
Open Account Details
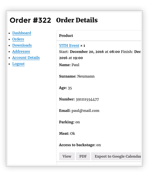pyautogui.click(x=26, y=58)
